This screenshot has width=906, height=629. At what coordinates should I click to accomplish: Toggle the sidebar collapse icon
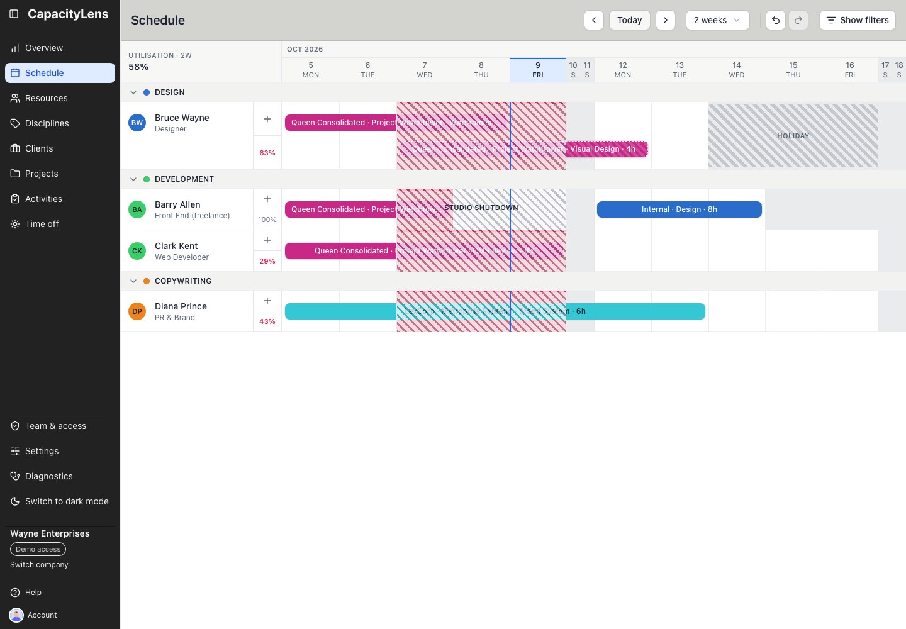(14, 14)
